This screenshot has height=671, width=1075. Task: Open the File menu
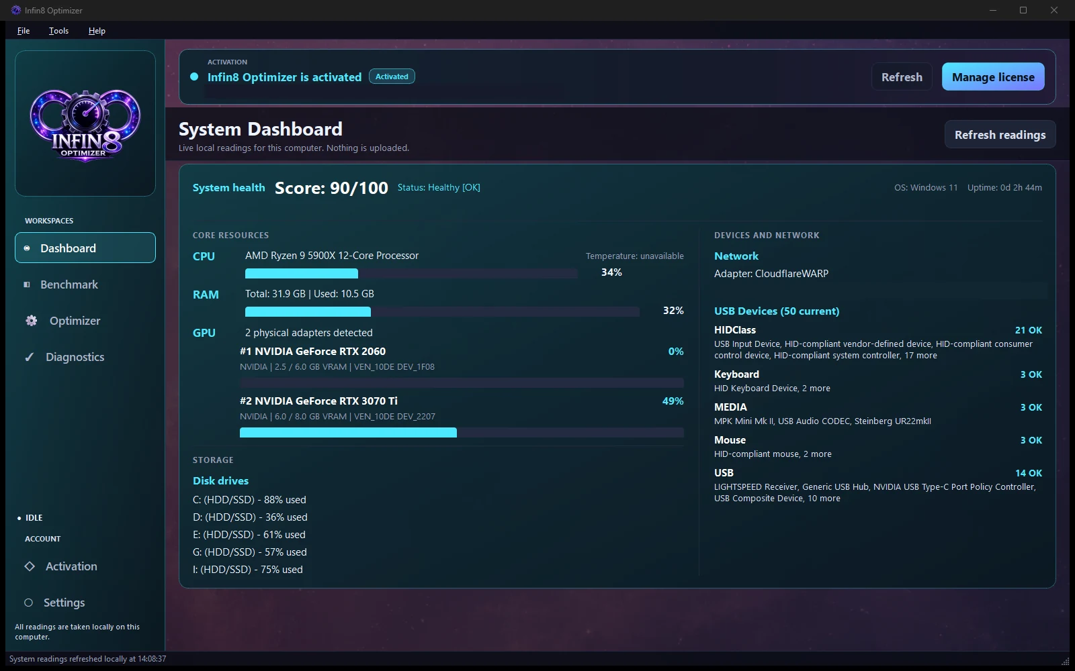pyautogui.click(x=24, y=30)
